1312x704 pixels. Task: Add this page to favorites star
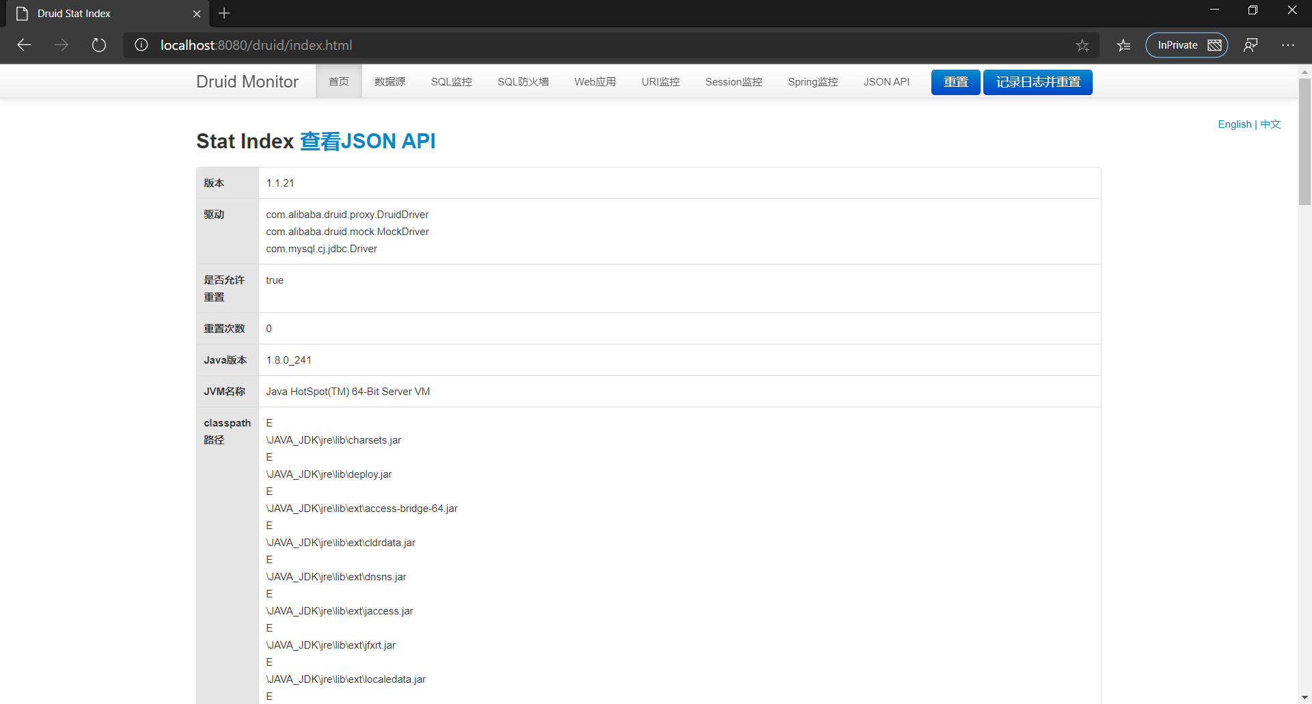point(1082,45)
